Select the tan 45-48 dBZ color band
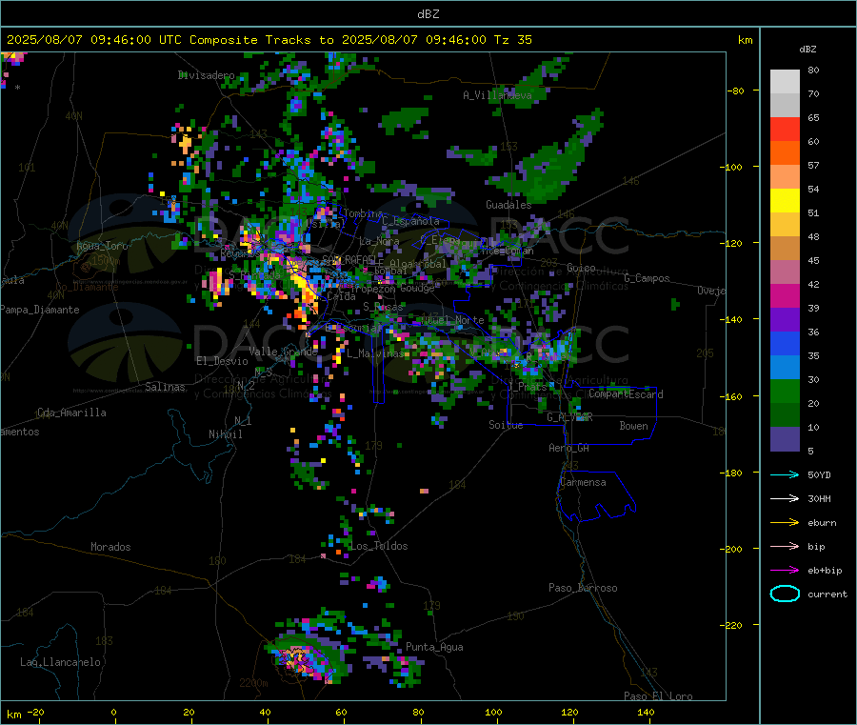This screenshot has height=725, width=857. pos(785,249)
